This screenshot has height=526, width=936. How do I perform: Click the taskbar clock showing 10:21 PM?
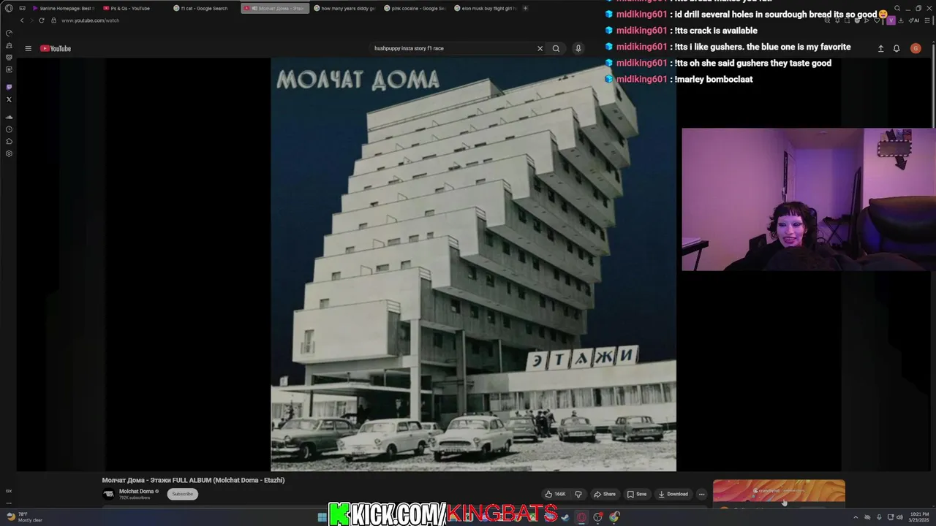point(920,517)
